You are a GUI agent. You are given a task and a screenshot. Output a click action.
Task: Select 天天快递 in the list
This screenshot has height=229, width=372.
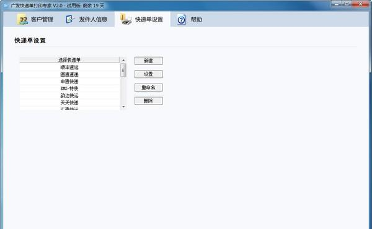[x=69, y=103]
